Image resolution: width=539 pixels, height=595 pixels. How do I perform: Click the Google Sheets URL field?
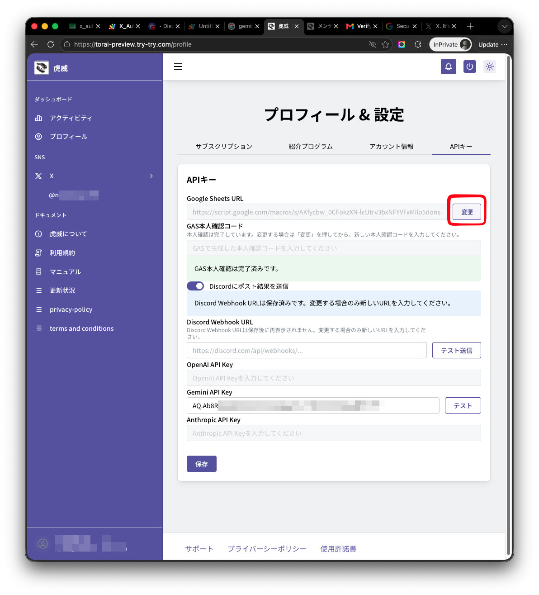tap(317, 212)
